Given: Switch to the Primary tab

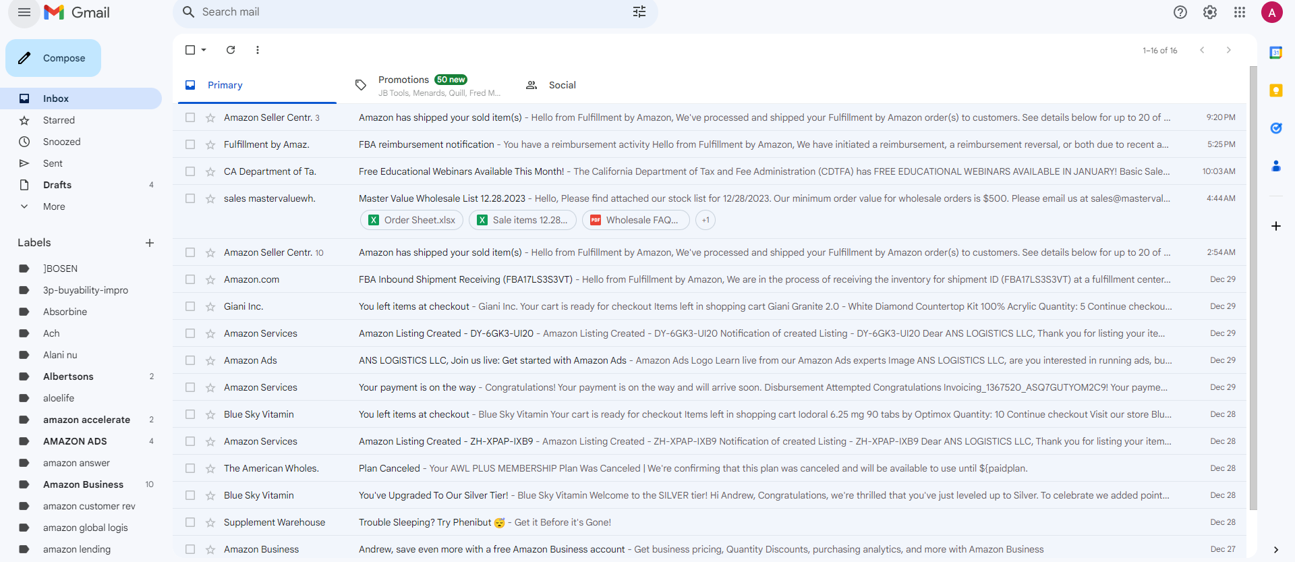Looking at the screenshot, I should (257, 85).
